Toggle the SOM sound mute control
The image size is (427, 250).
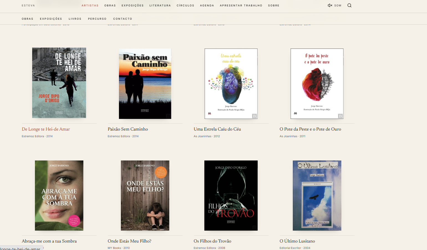[x=334, y=5]
